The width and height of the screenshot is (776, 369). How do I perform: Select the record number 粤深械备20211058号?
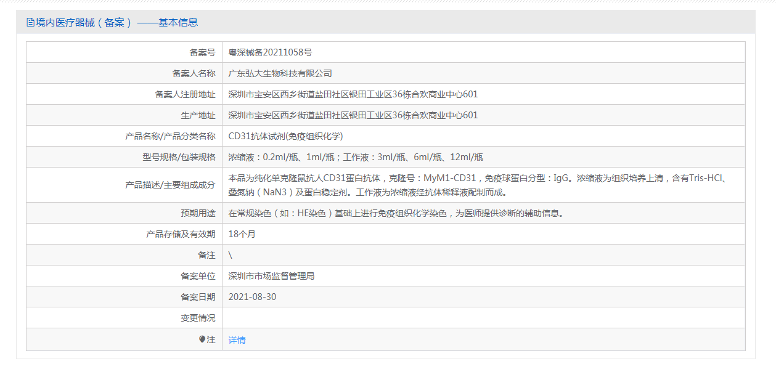coord(270,52)
